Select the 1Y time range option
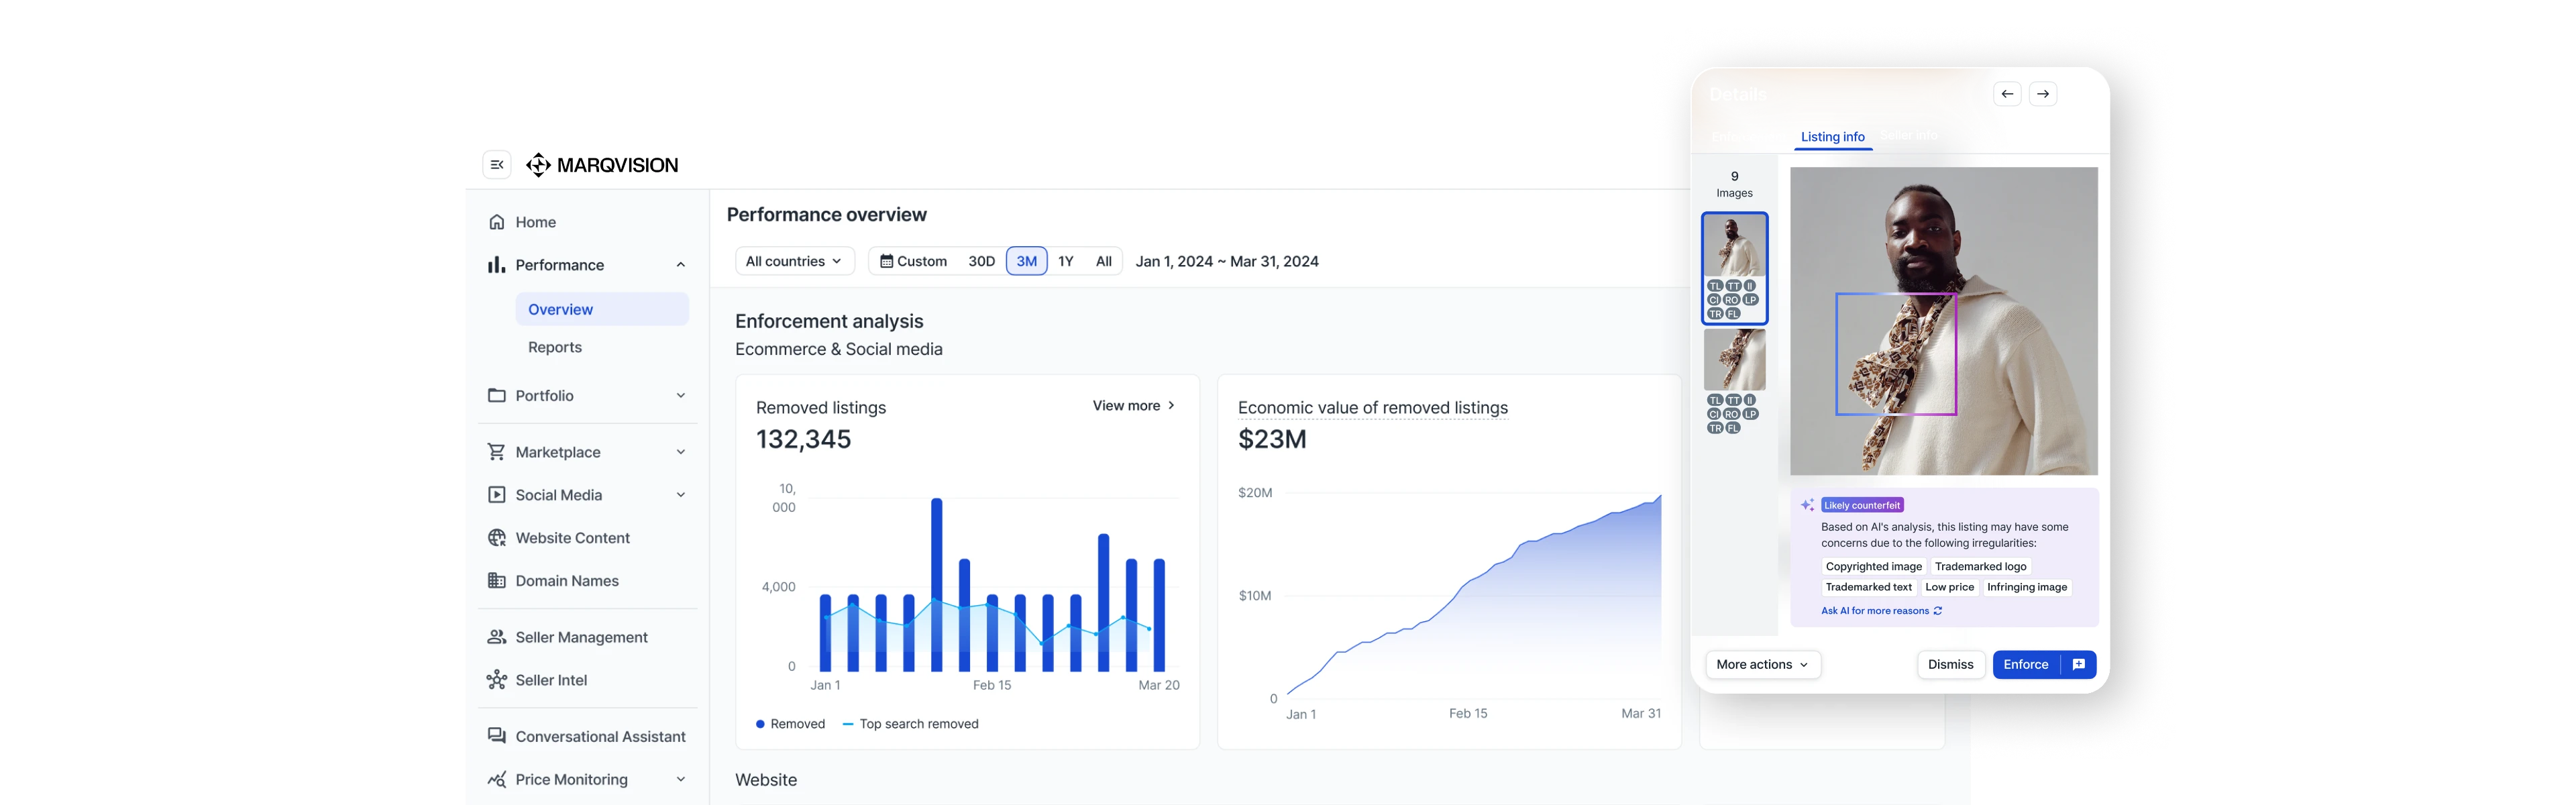 point(1066,260)
